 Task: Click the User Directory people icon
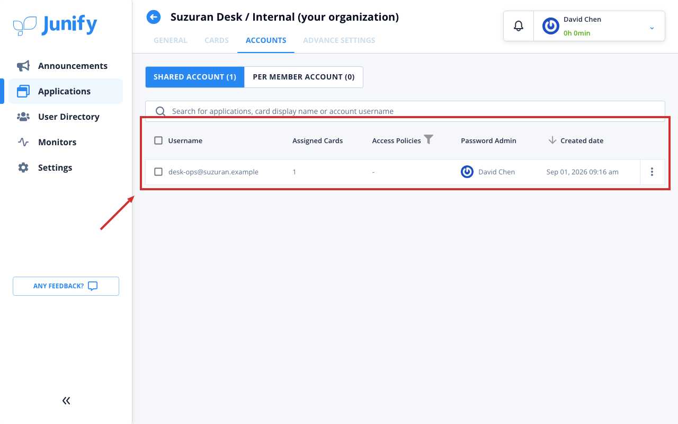[x=23, y=117]
